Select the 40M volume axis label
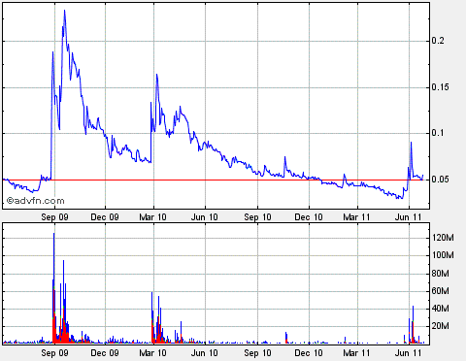This screenshot has width=466, height=361. pyautogui.click(x=441, y=309)
